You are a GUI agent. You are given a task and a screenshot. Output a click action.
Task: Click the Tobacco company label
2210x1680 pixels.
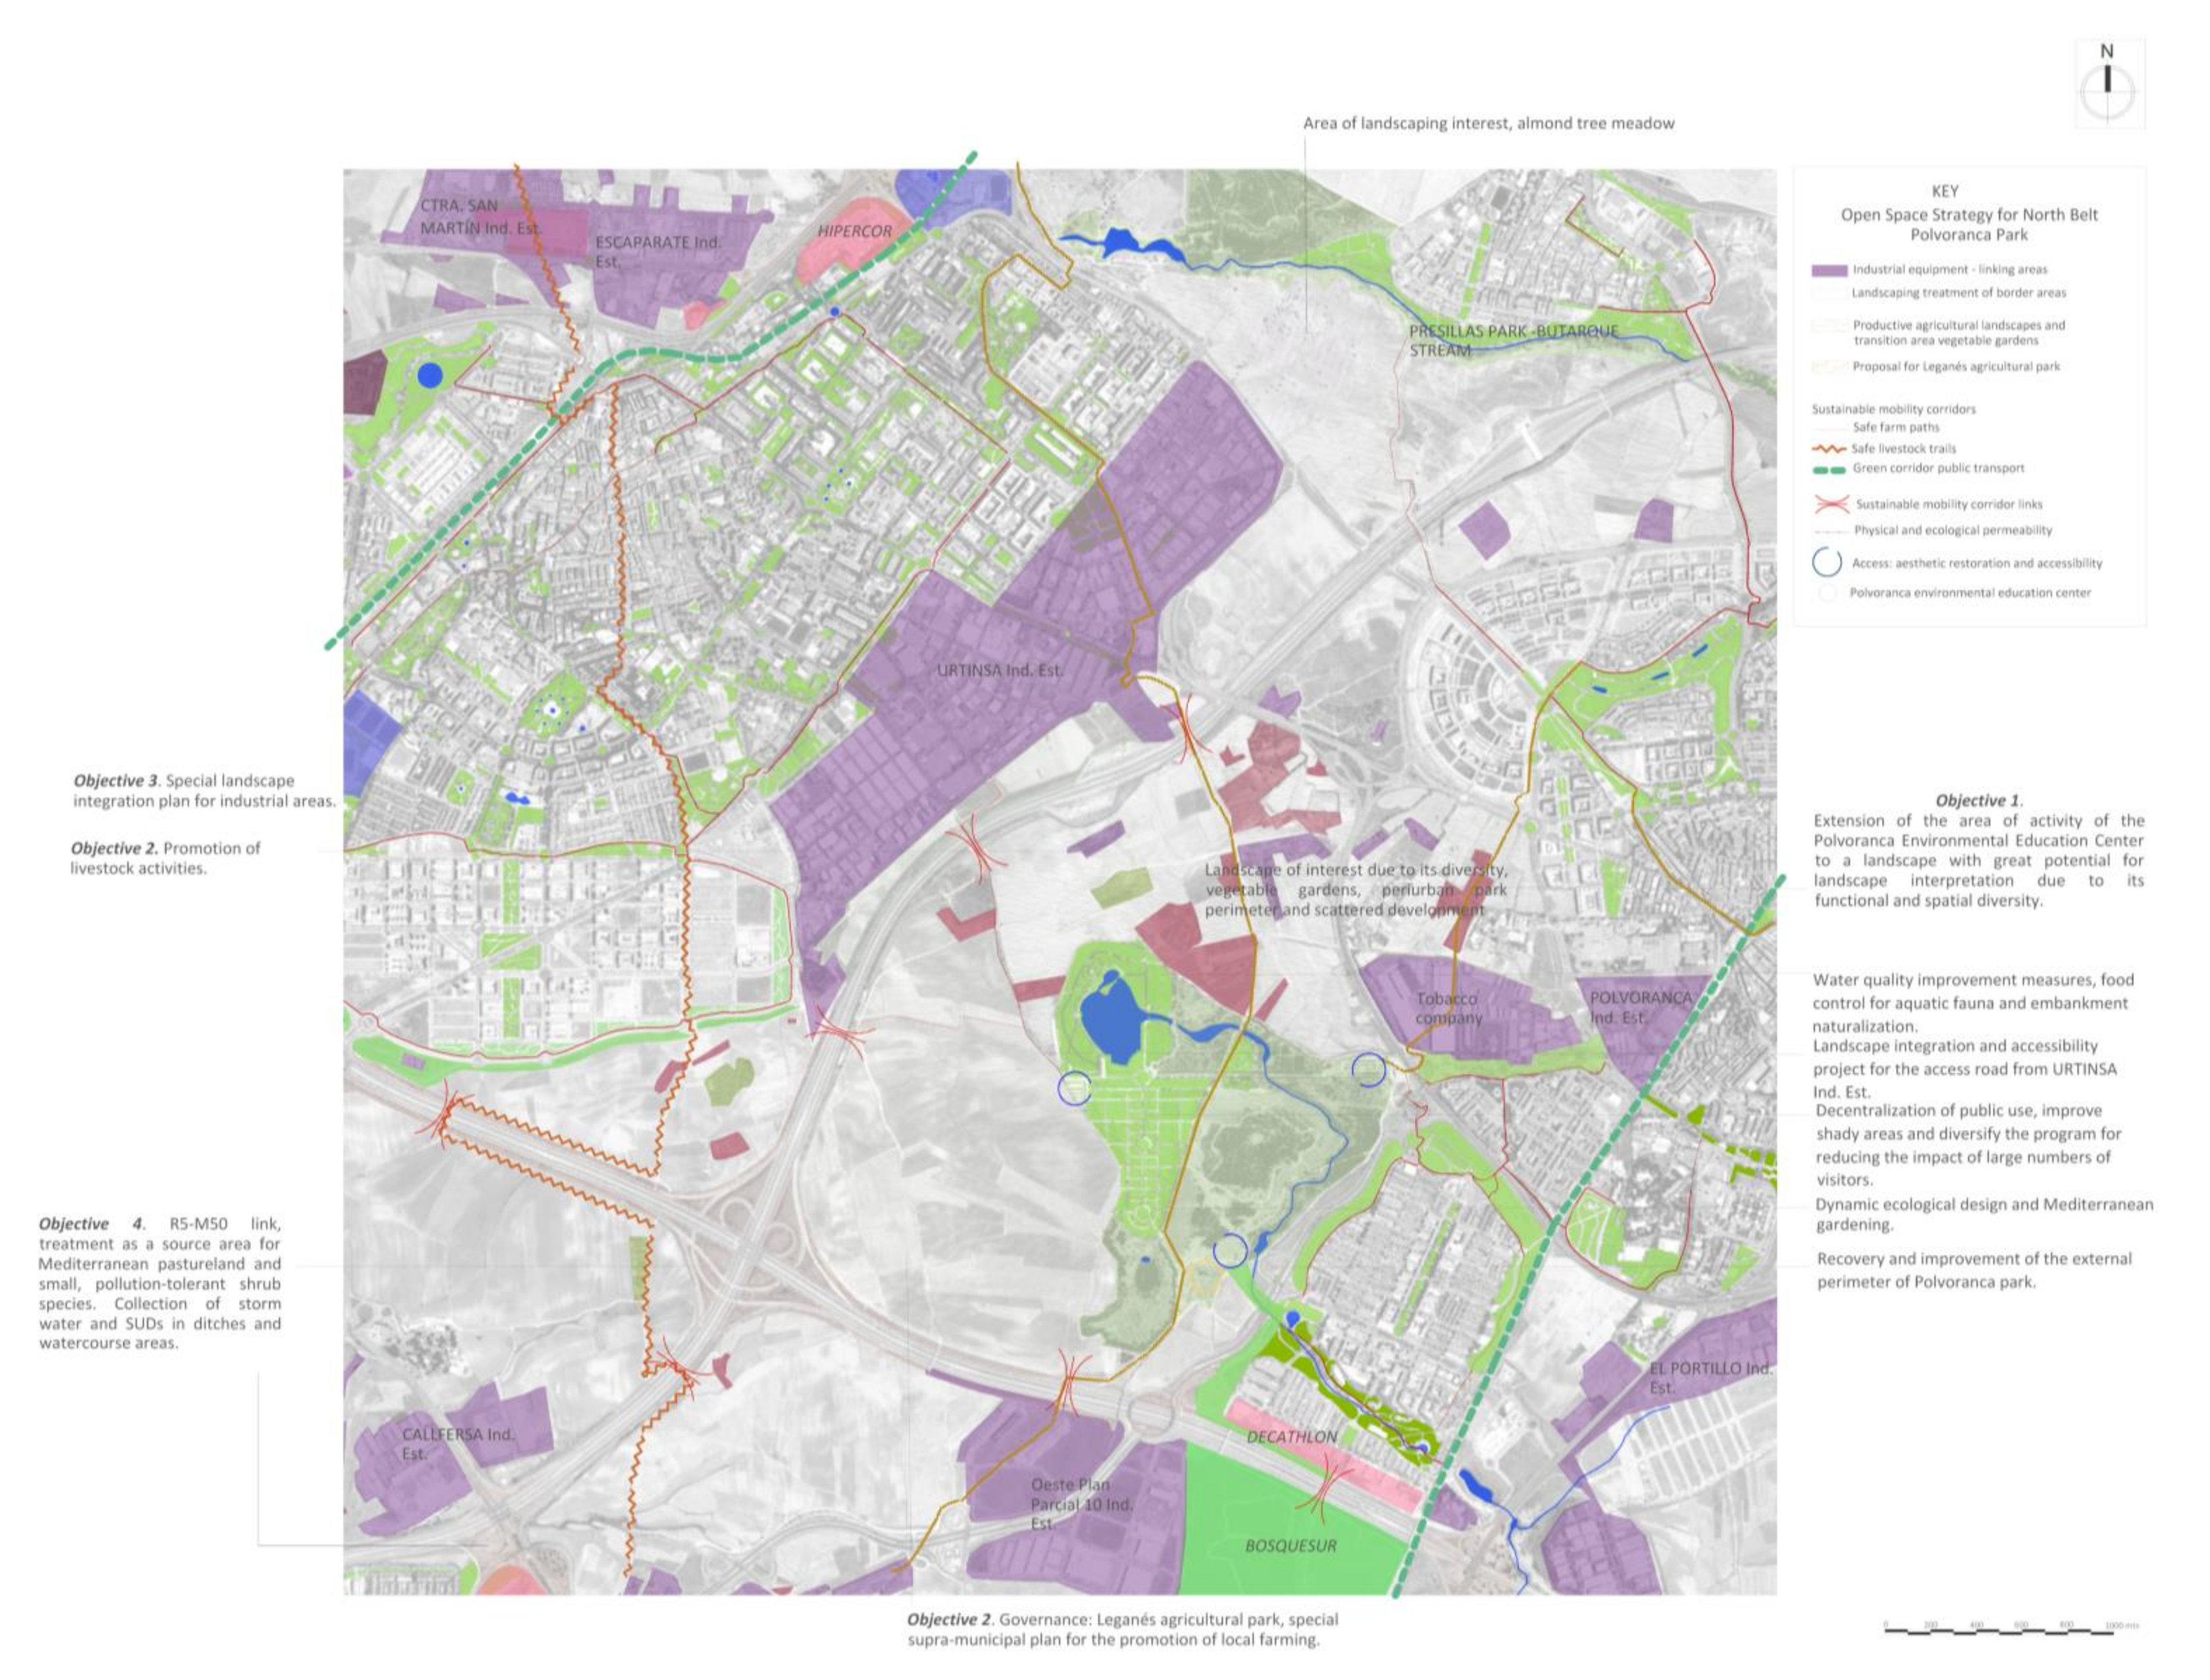tap(1447, 1008)
